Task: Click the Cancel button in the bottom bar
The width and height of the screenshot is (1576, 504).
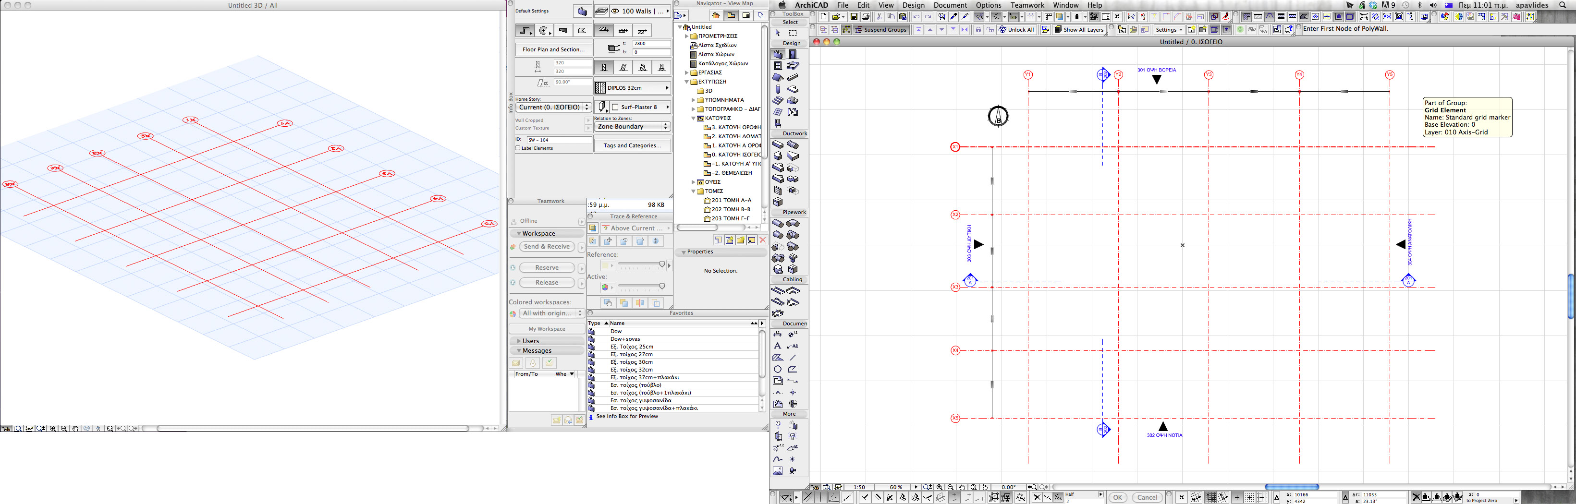Action: click(x=1147, y=497)
